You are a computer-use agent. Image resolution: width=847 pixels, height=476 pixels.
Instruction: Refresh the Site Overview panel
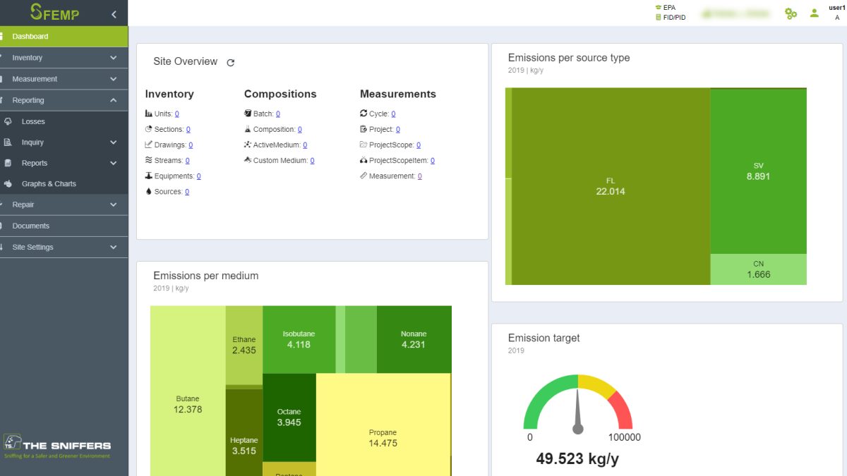(x=230, y=63)
